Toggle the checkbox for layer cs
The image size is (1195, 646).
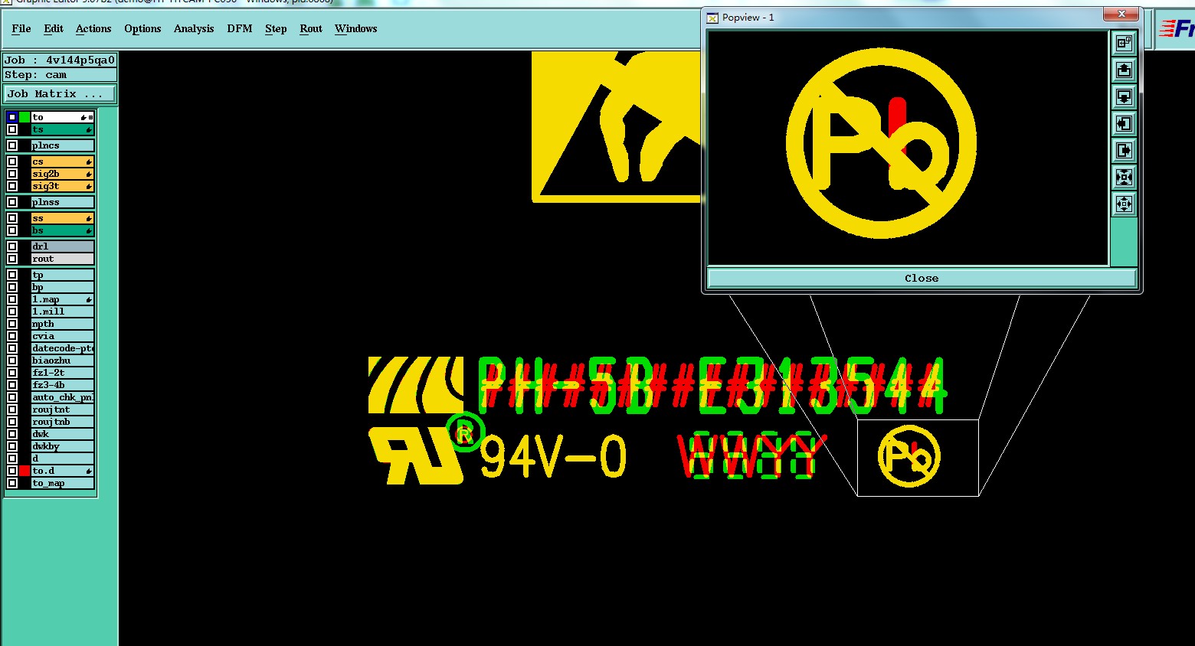[x=12, y=161]
